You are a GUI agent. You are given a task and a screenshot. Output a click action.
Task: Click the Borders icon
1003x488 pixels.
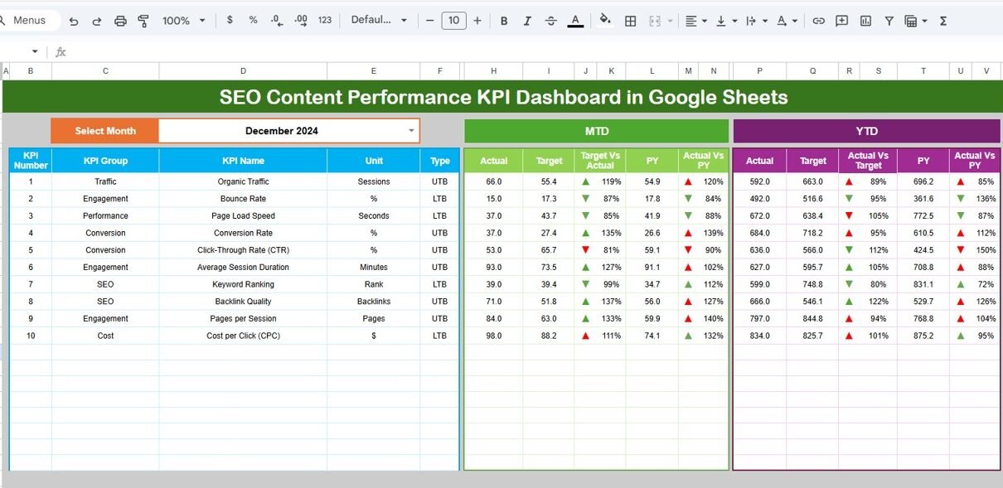630,21
